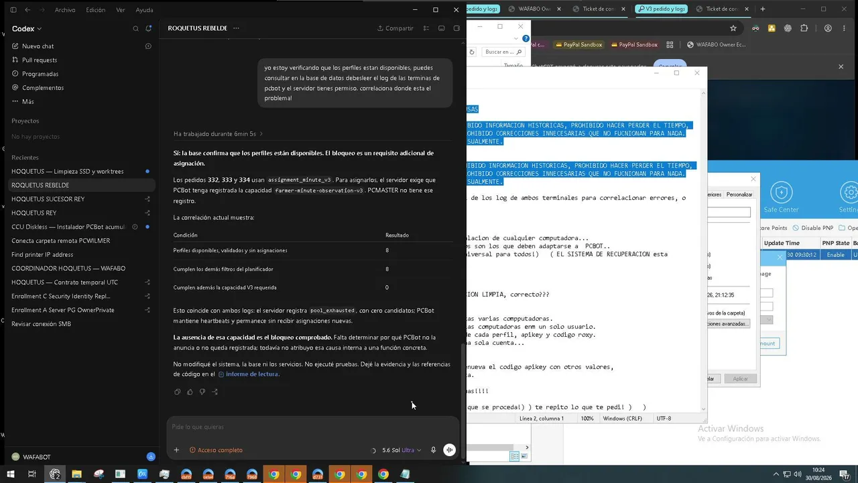858x483 pixels.
Task: Click the 'Buscar en' Explorer search box
Action: [503, 52]
